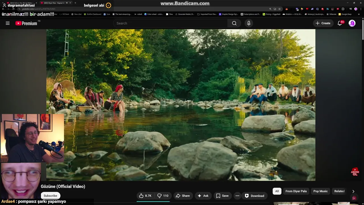This screenshot has height=205, width=364.
Task: Click the install app icon in address bar
Action: (x=275, y=9)
